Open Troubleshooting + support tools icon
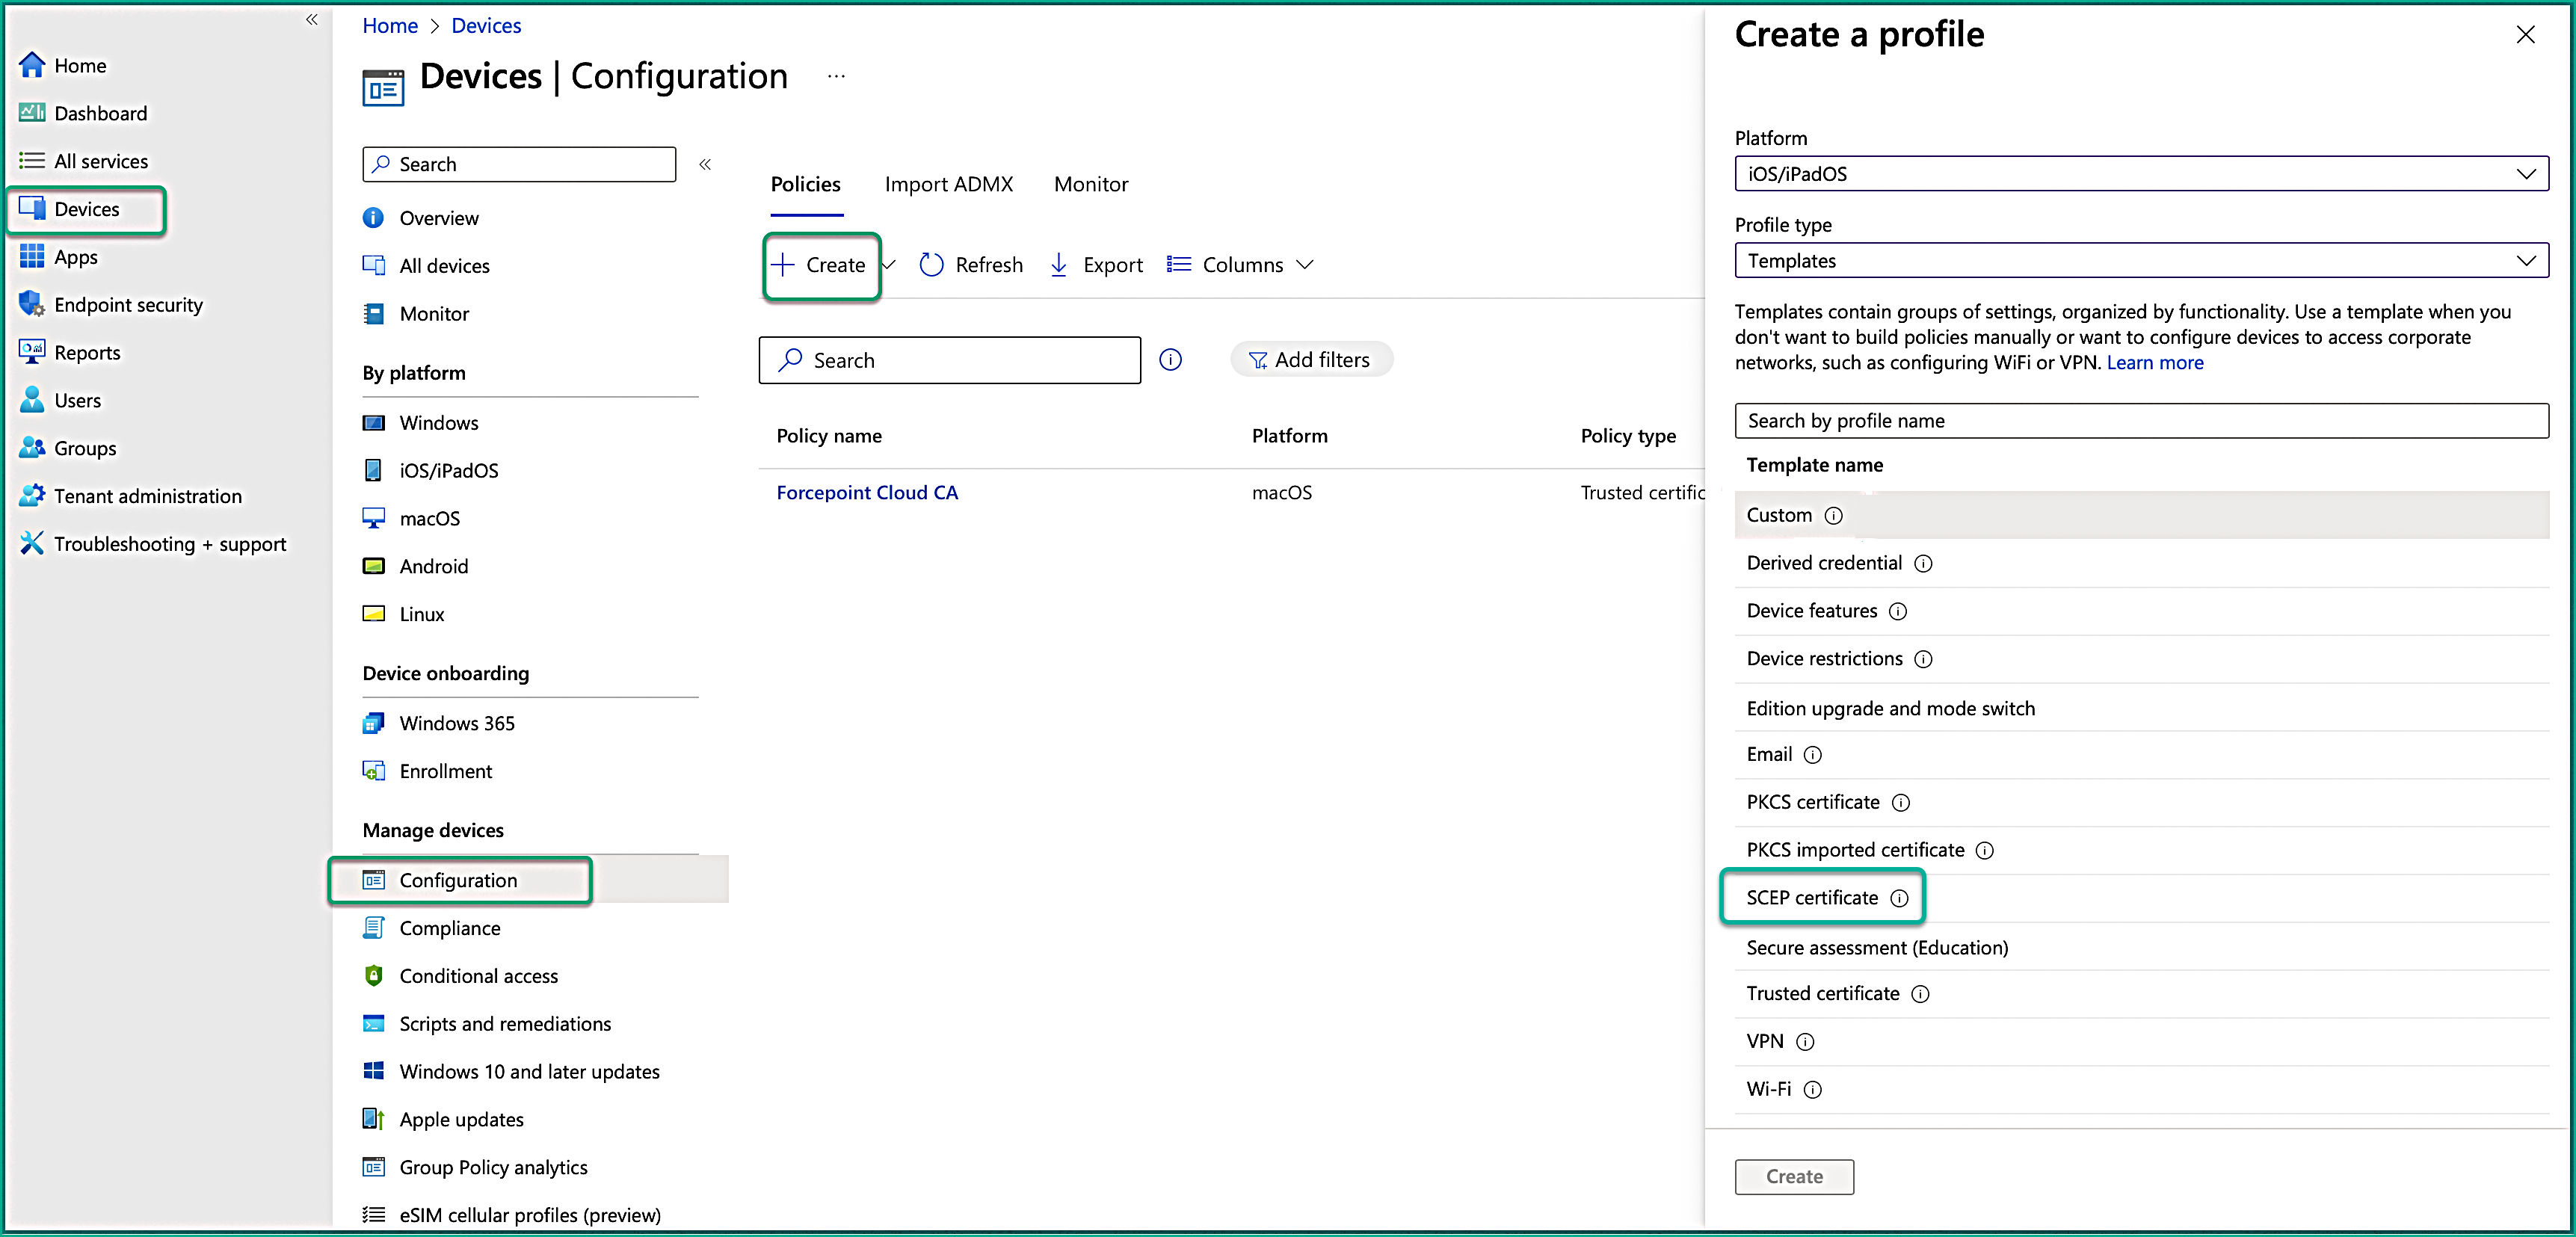 [x=32, y=543]
